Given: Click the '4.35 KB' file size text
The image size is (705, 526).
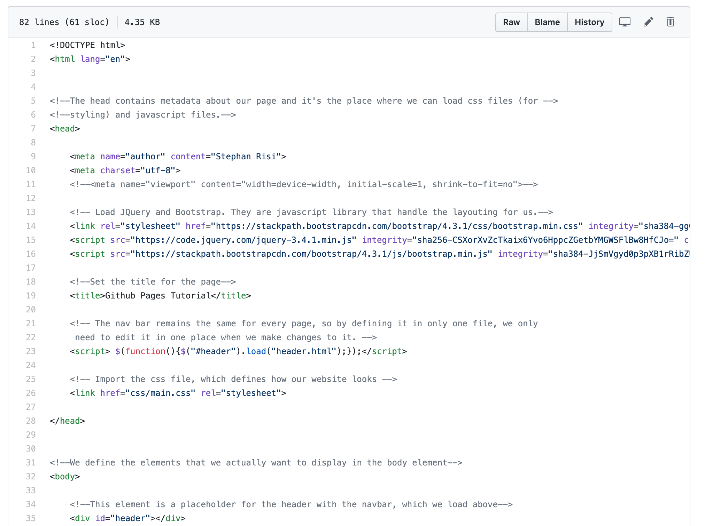Looking at the screenshot, I should 142,22.
